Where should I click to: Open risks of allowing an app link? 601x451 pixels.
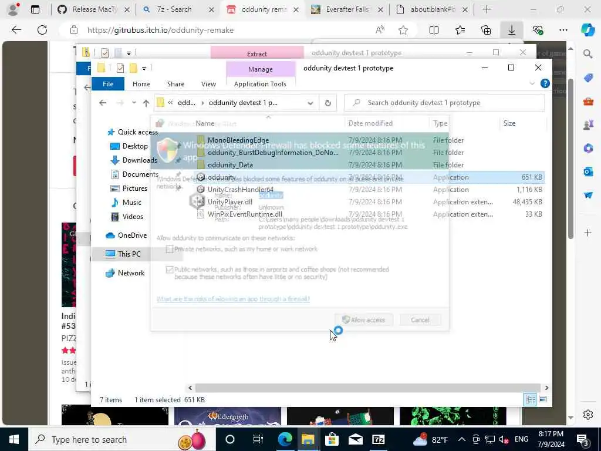tap(233, 299)
